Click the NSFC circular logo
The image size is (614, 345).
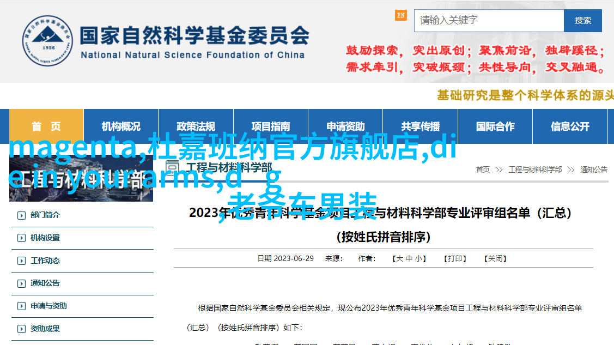(x=47, y=41)
